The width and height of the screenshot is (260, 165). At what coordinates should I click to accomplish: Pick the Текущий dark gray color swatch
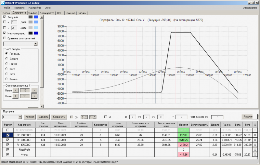click(x=31, y=17)
